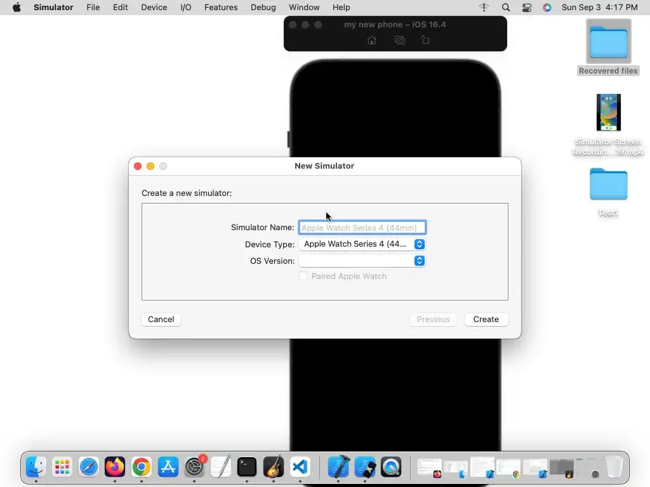This screenshot has width=650, height=487.
Task: Open the OS Version dropdown
Action: (x=362, y=261)
